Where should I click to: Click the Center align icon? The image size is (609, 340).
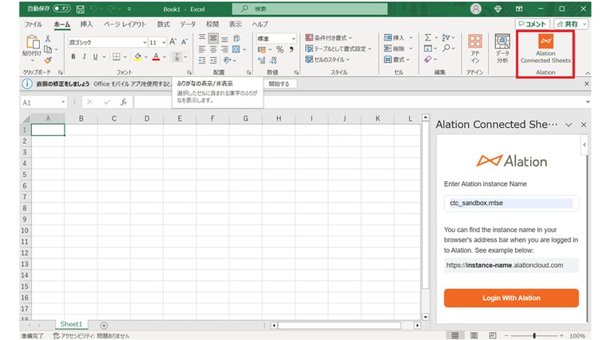pos(213,49)
